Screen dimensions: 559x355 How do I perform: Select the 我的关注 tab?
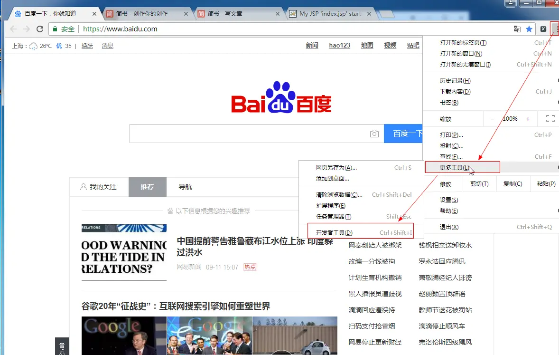tap(98, 187)
